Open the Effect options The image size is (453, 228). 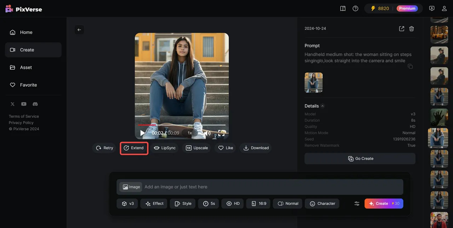[154, 204]
